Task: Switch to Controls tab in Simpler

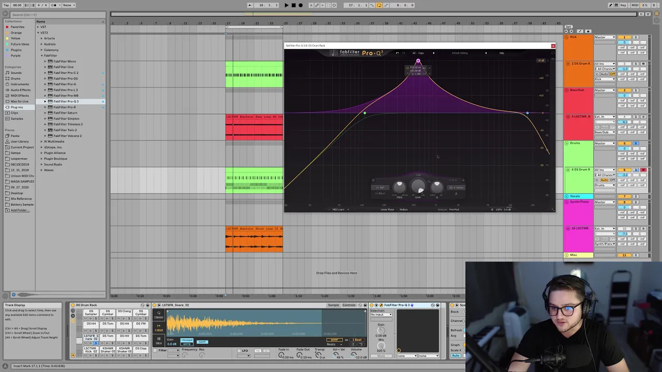Action: point(349,305)
